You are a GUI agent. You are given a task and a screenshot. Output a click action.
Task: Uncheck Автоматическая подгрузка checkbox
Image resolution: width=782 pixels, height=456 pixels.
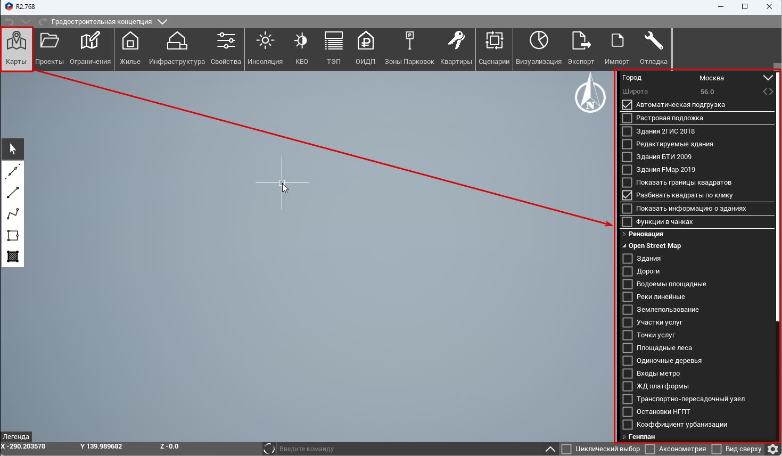tap(627, 105)
